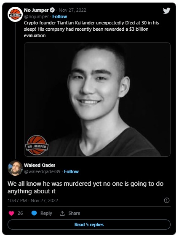Viewport: 179px width, 238px height.
Task: Click the @nojumper handle
Action: click(36, 16)
